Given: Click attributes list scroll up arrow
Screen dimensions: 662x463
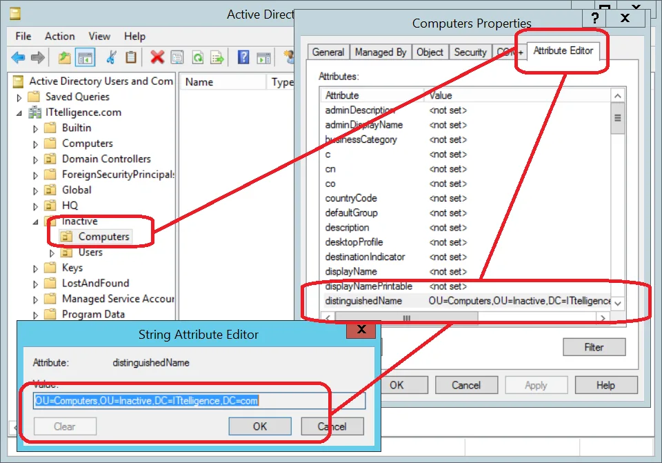Looking at the screenshot, I should point(618,96).
